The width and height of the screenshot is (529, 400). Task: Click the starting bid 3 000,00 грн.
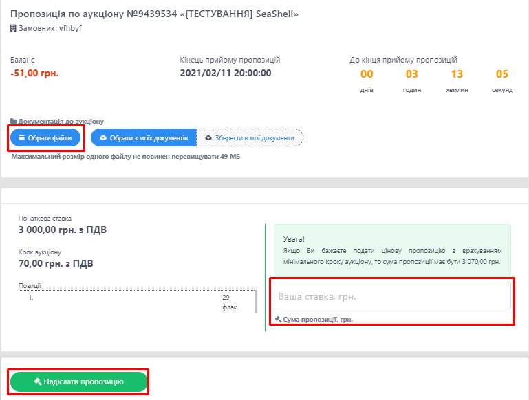pos(63,230)
